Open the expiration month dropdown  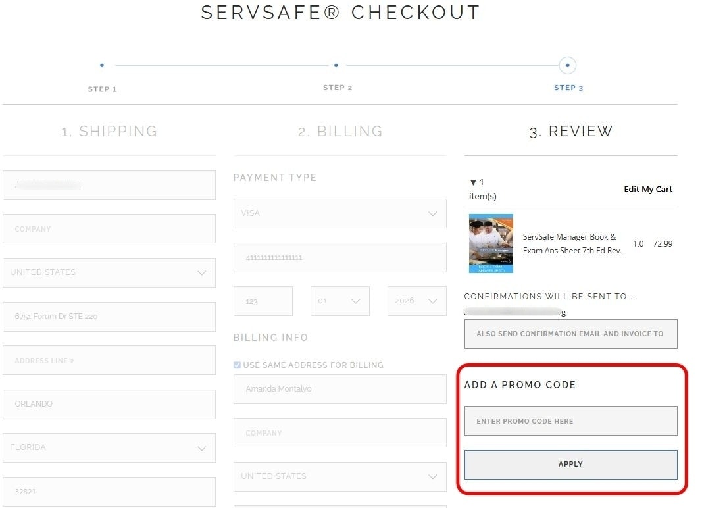coord(339,301)
